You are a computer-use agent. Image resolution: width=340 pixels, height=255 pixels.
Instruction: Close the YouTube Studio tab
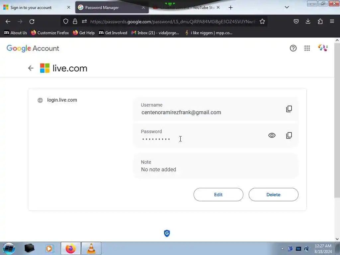218,8
